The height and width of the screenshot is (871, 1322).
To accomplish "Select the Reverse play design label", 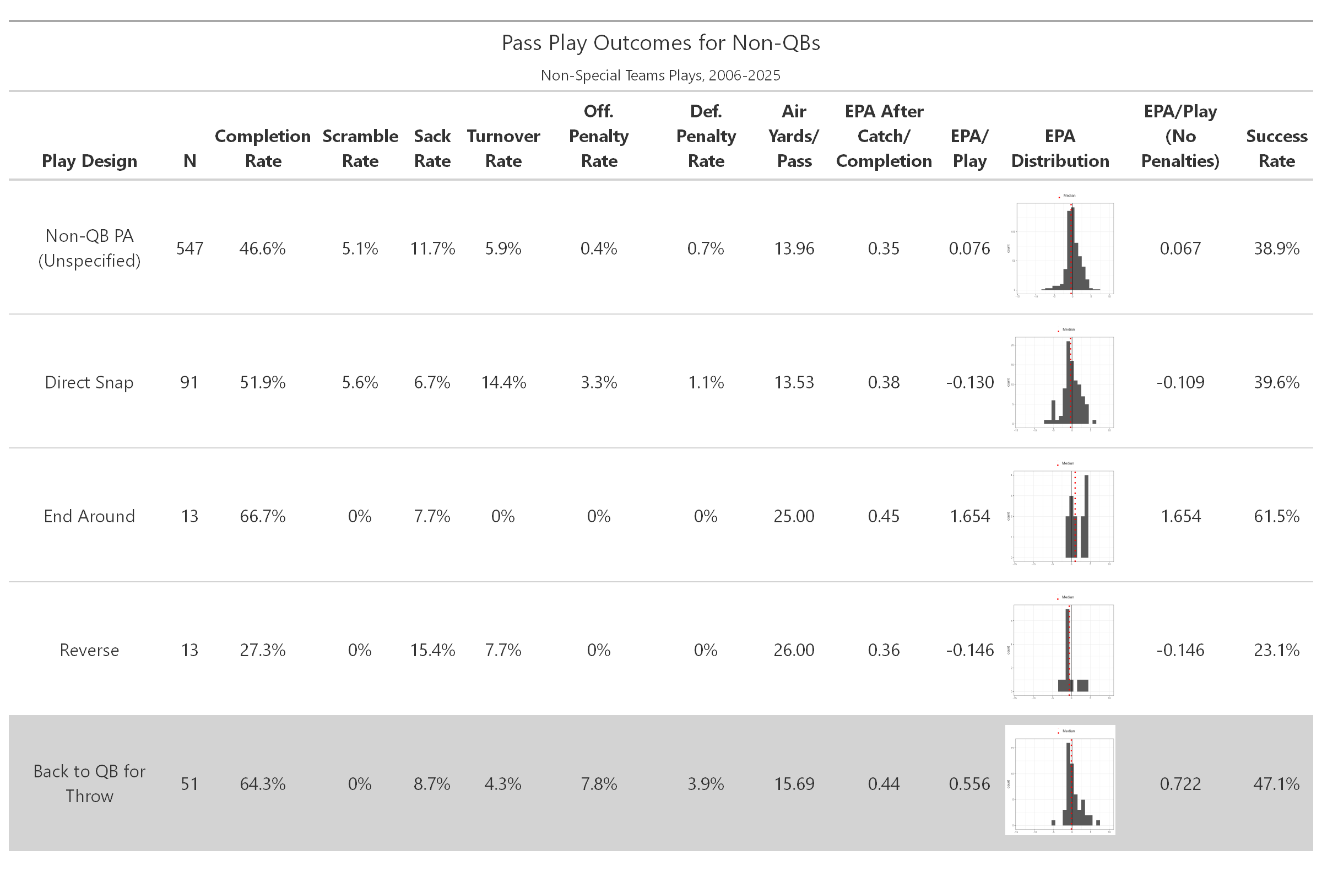I will (89, 650).
